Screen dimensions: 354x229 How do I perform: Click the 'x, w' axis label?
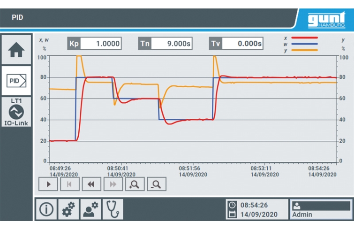point(44,40)
